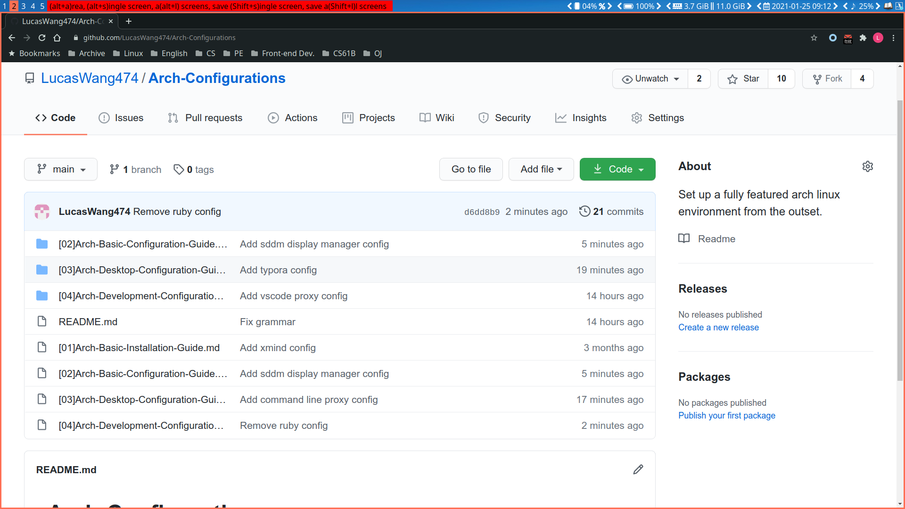The height and width of the screenshot is (509, 905).
Task: Open the LucasWang474 commit author avatar
Action: 42,212
